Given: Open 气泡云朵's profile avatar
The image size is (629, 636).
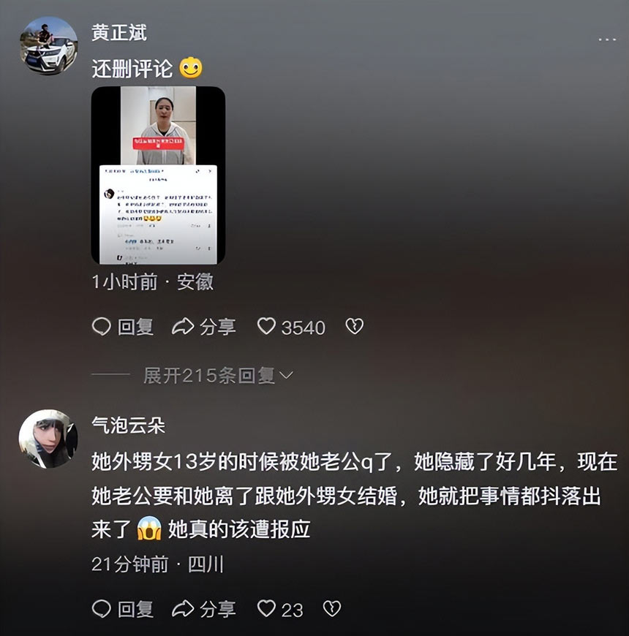Looking at the screenshot, I should (x=48, y=439).
